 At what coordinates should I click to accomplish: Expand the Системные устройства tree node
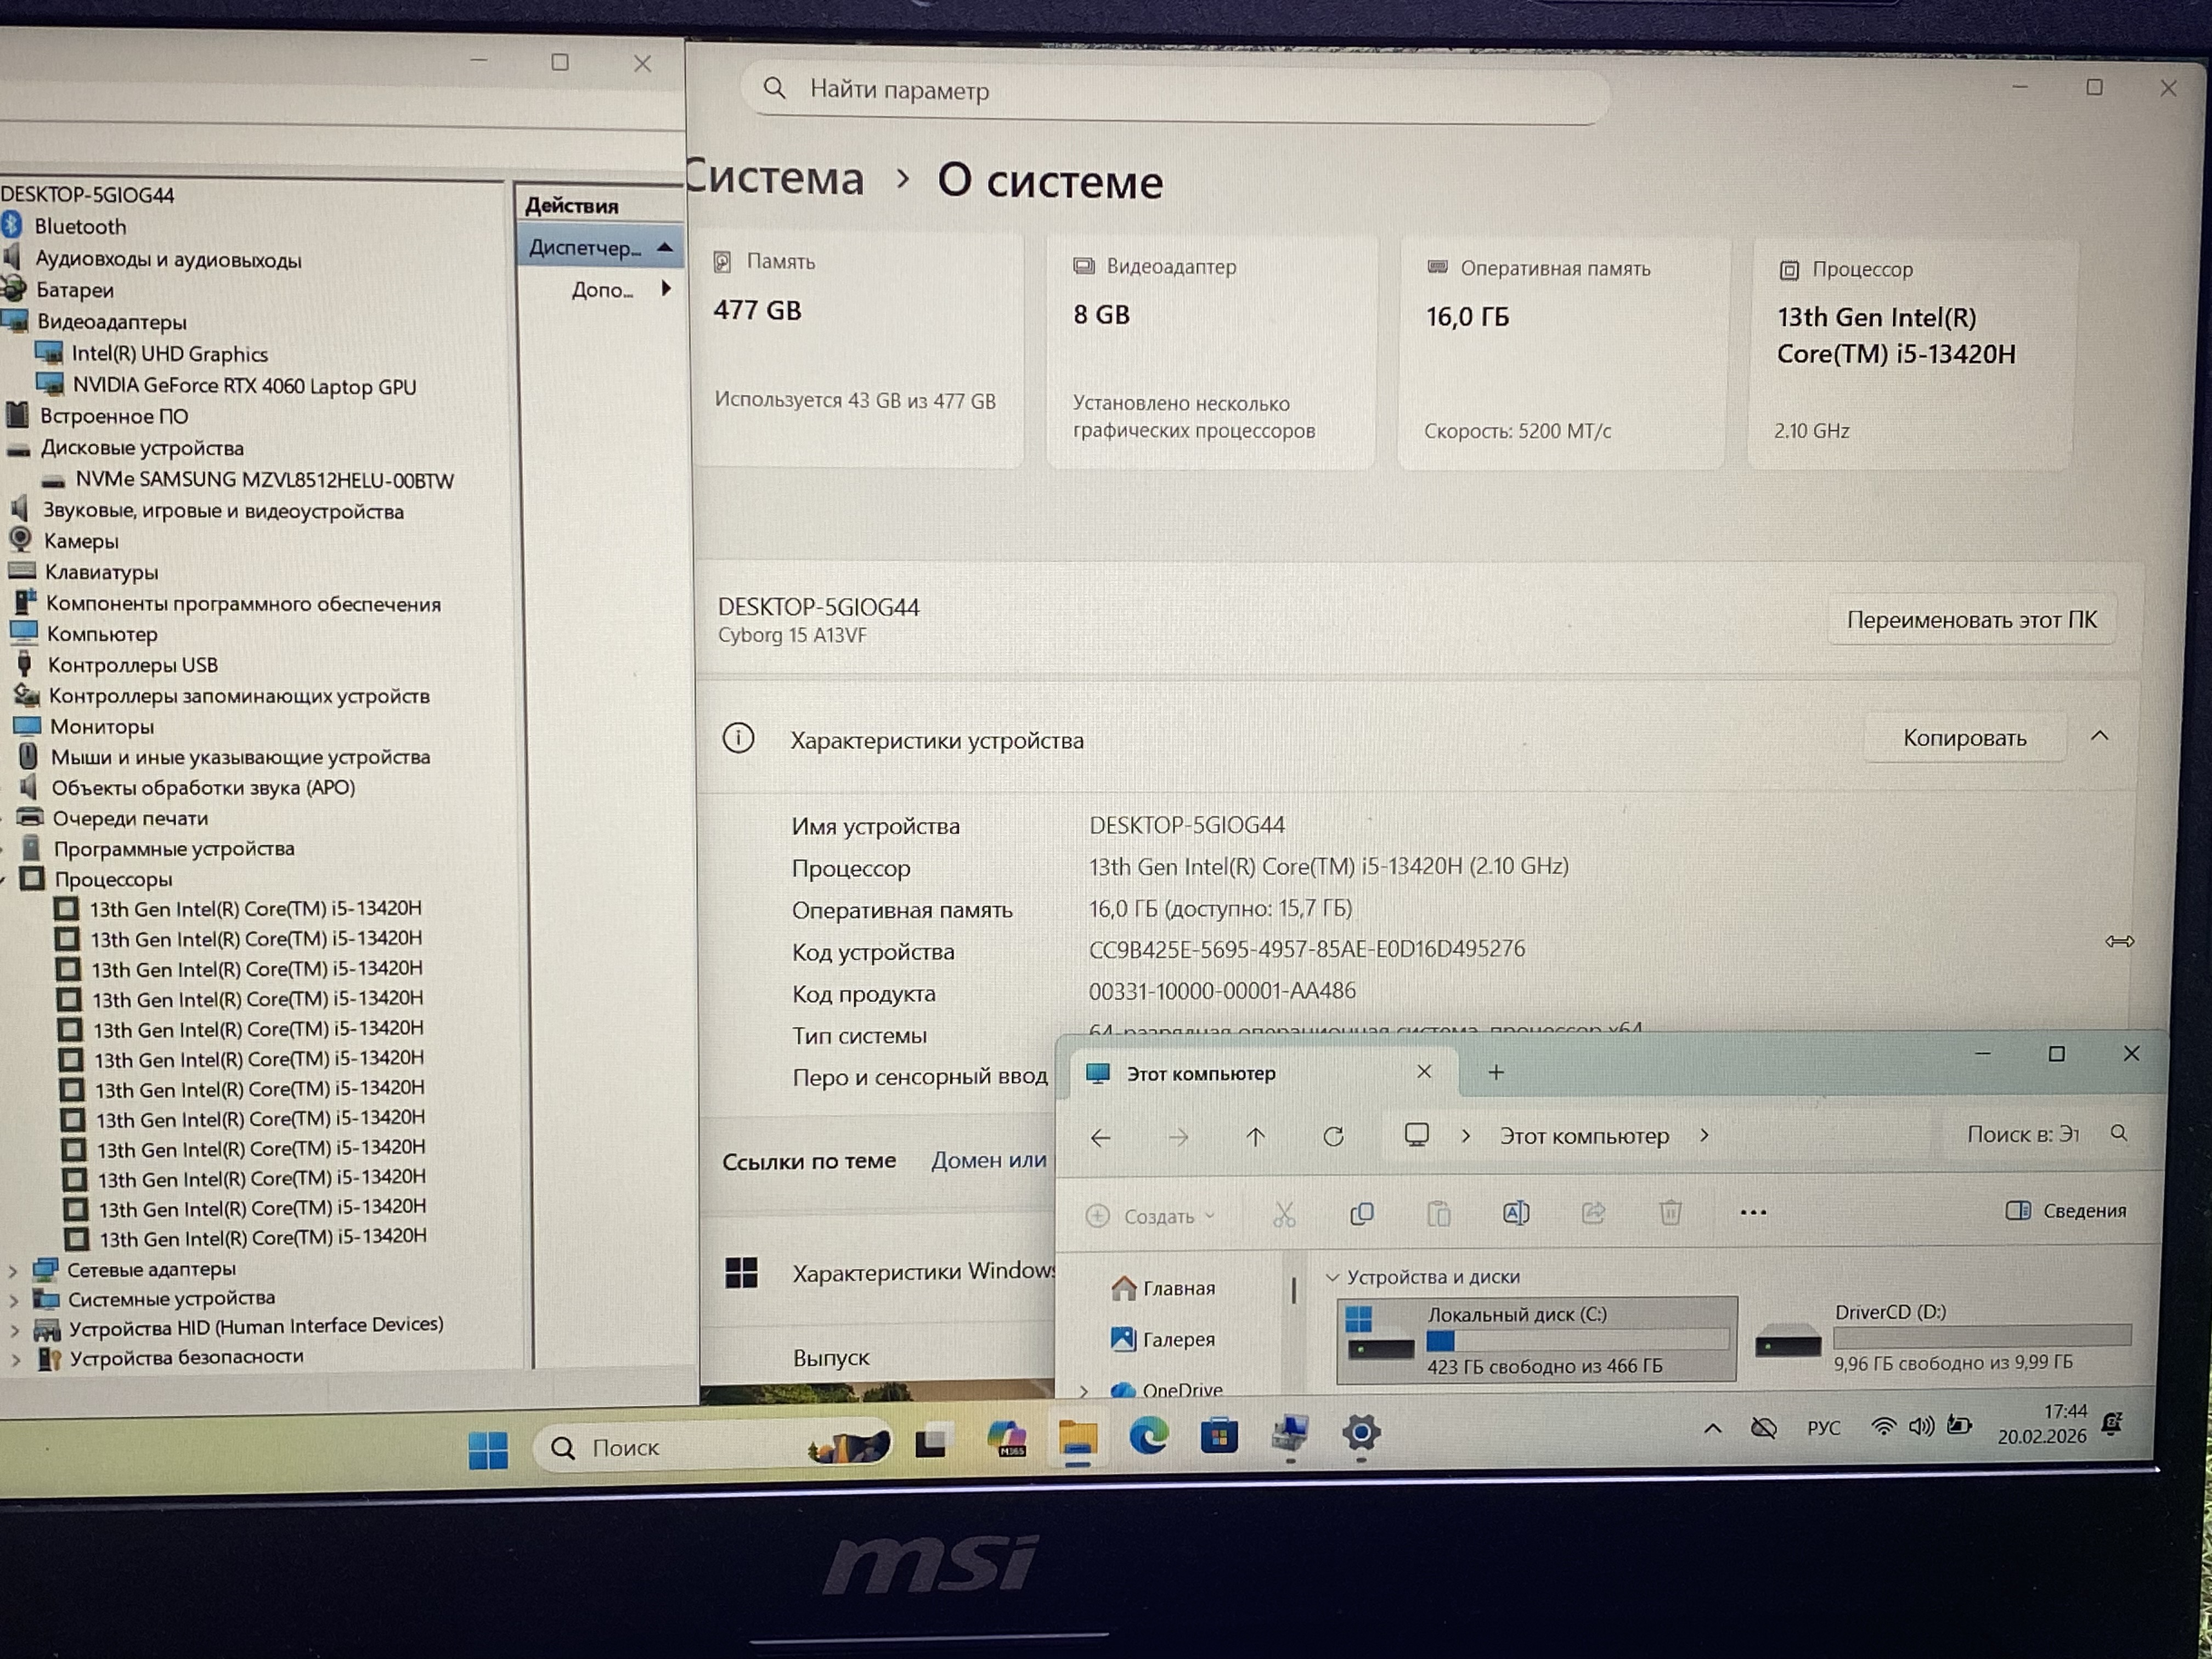pyautogui.click(x=13, y=1301)
